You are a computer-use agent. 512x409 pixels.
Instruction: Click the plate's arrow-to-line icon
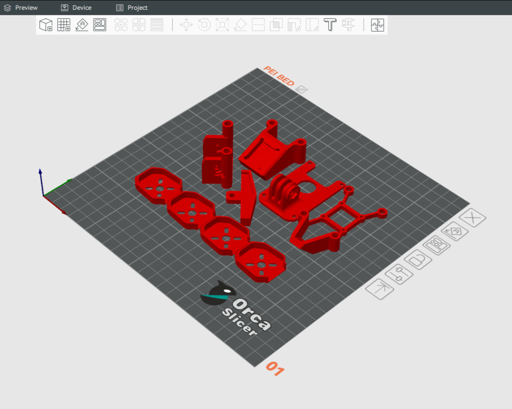tap(380, 289)
